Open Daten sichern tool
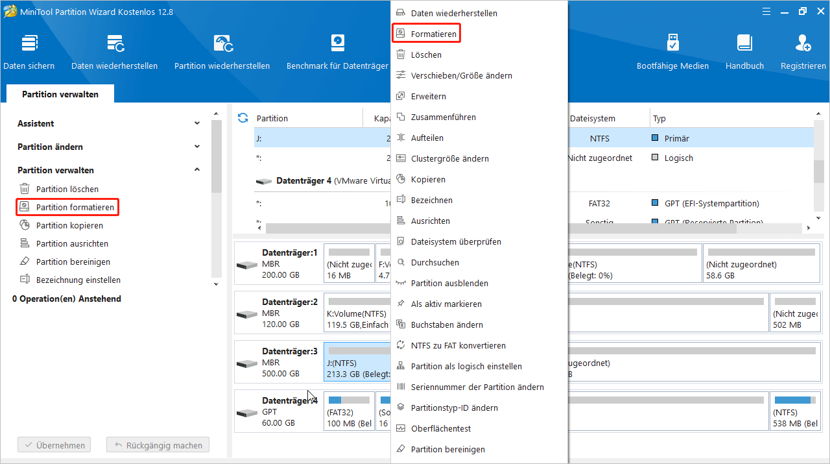830x464 pixels. (29, 52)
